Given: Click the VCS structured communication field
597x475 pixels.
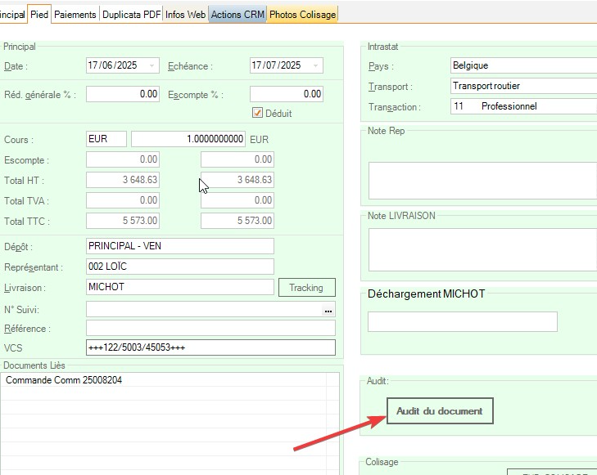Looking at the screenshot, I should (210, 348).
